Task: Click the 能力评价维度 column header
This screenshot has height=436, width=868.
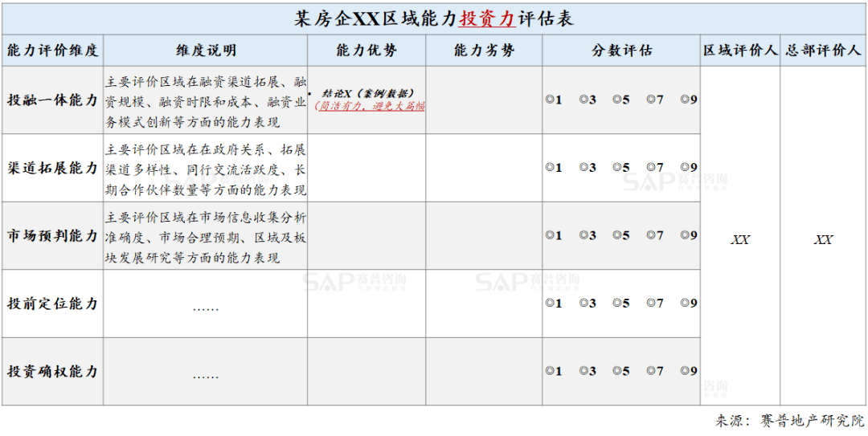Action: tap(52, 51)
